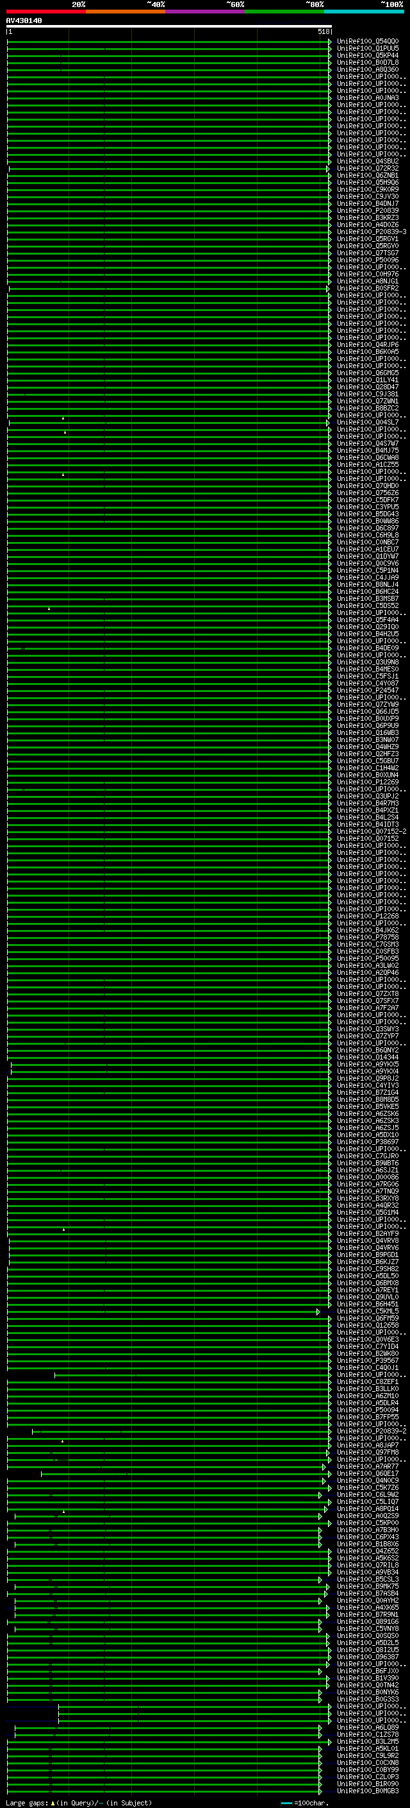Select the UniRef100_P12269 label

(368, 782)
